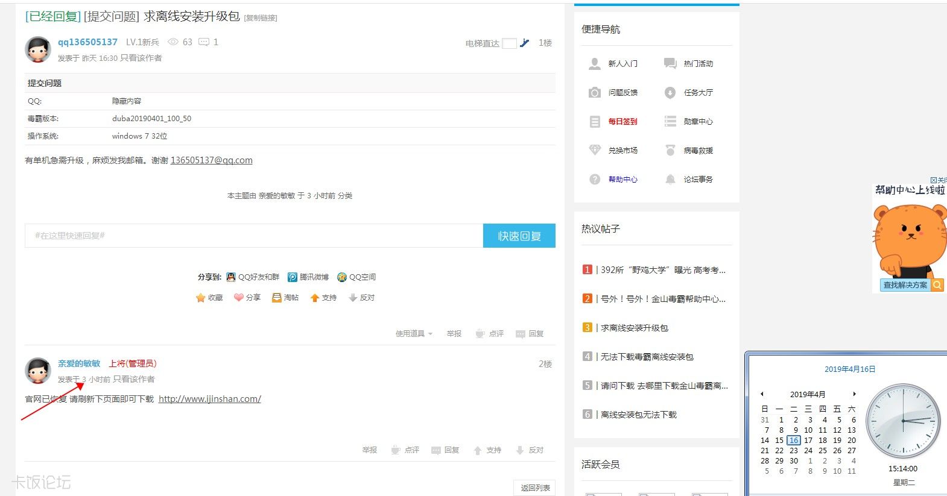Screen dimensions: 947x496
Task: Click 举报 under the second post
Action: [370, 450]
